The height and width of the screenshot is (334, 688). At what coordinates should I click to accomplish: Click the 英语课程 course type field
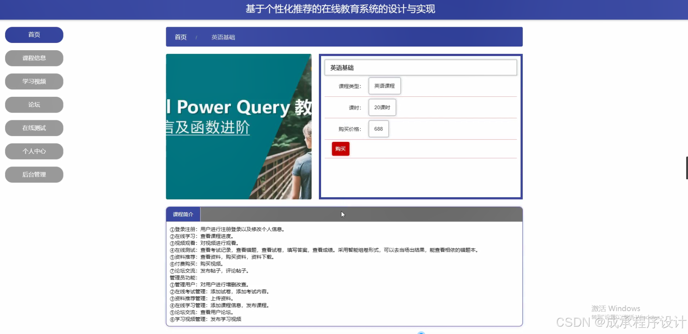pyautogui.click(x=384, y=85)
